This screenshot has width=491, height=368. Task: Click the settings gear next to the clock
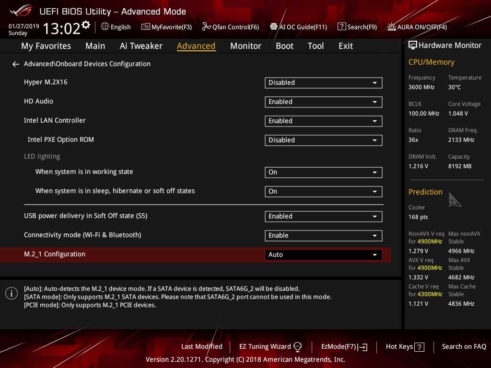point(86,24)
